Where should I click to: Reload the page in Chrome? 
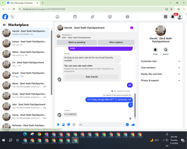click(x=14, y=9)
